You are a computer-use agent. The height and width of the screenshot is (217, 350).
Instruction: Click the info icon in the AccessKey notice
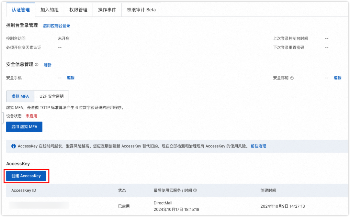13,146
